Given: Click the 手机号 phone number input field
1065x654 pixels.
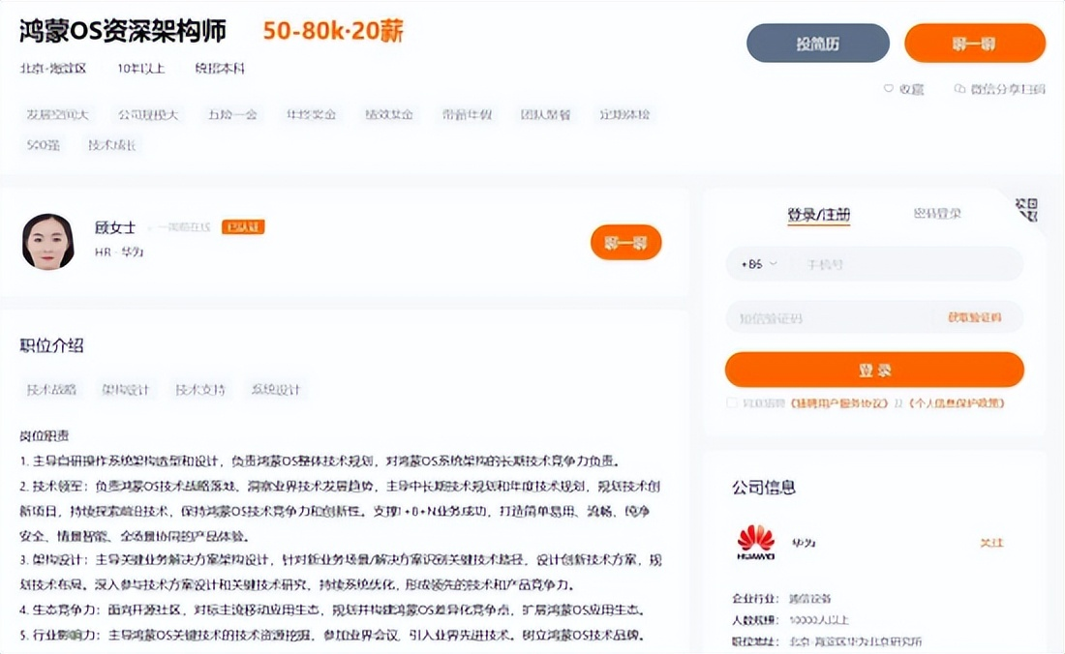Looking at the screenshot, I should 900,263.
